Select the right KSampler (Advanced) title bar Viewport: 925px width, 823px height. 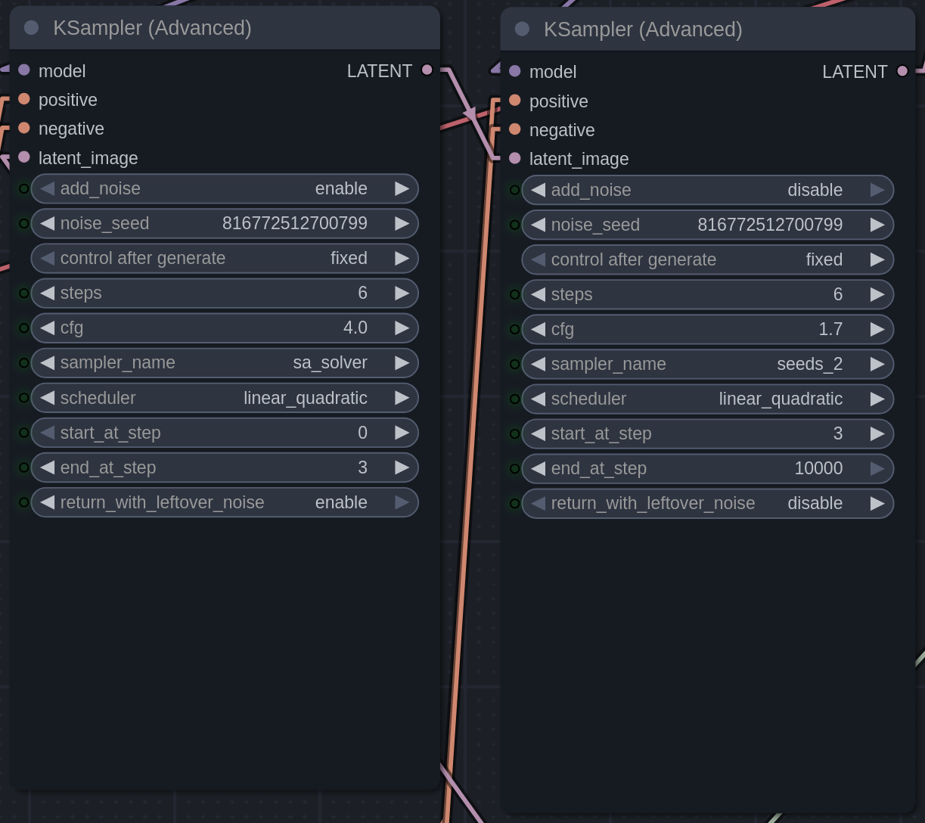coord(708,29)
